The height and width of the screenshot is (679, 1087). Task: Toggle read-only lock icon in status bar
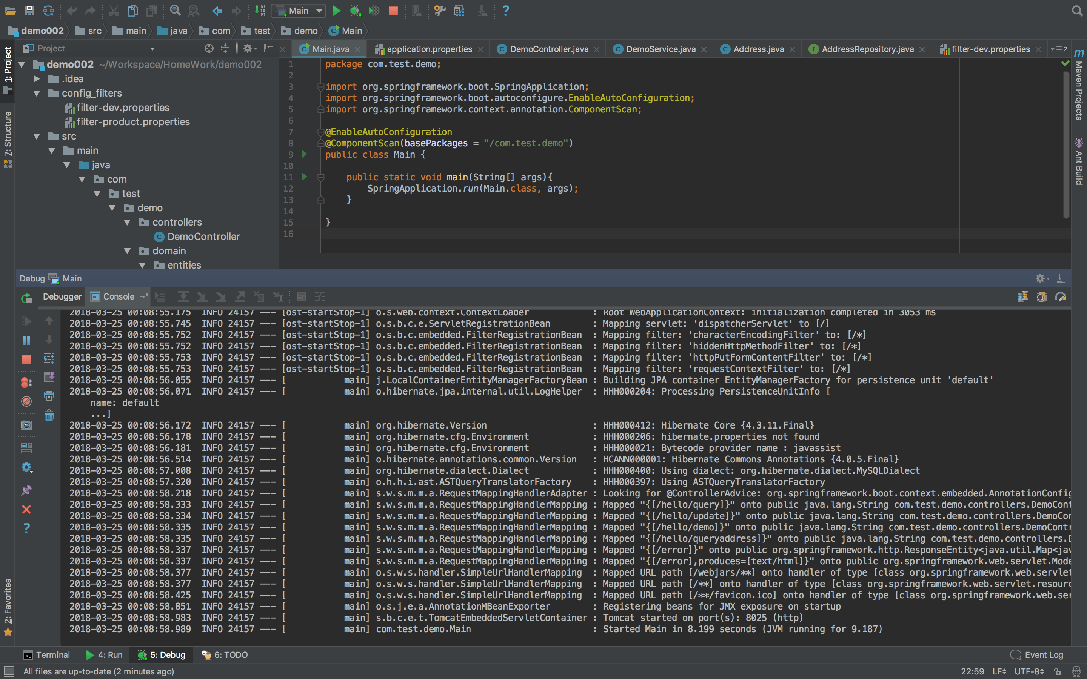pos(1057,672)
